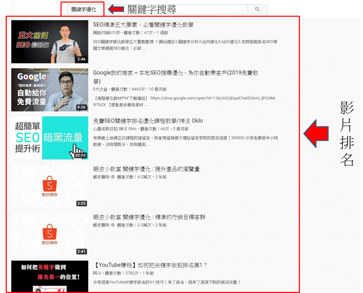Visit channel 阿斗

(97, 273)
